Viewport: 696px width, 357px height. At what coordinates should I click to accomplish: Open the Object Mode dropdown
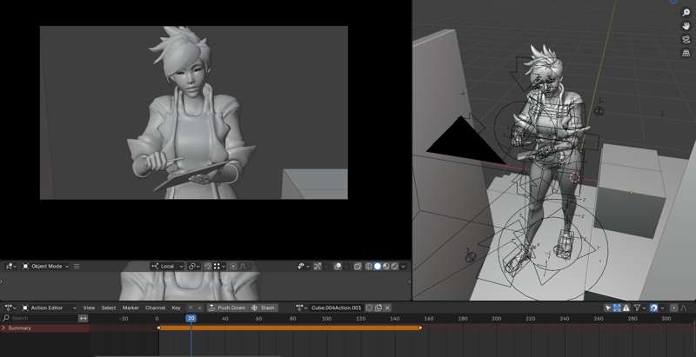(x=46, y=266)
